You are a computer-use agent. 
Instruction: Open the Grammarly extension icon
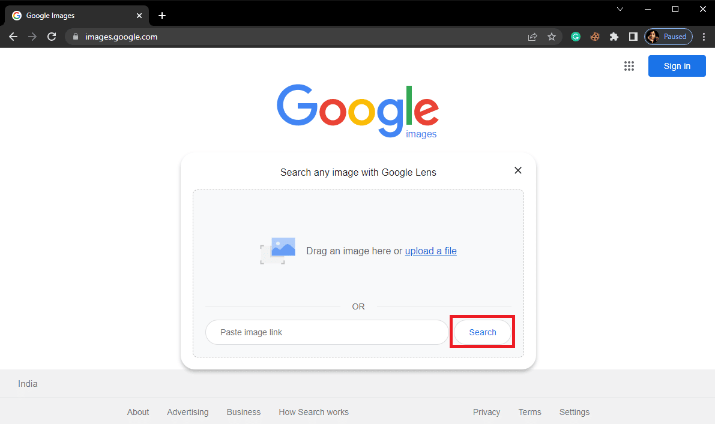(x=576, y=37)
